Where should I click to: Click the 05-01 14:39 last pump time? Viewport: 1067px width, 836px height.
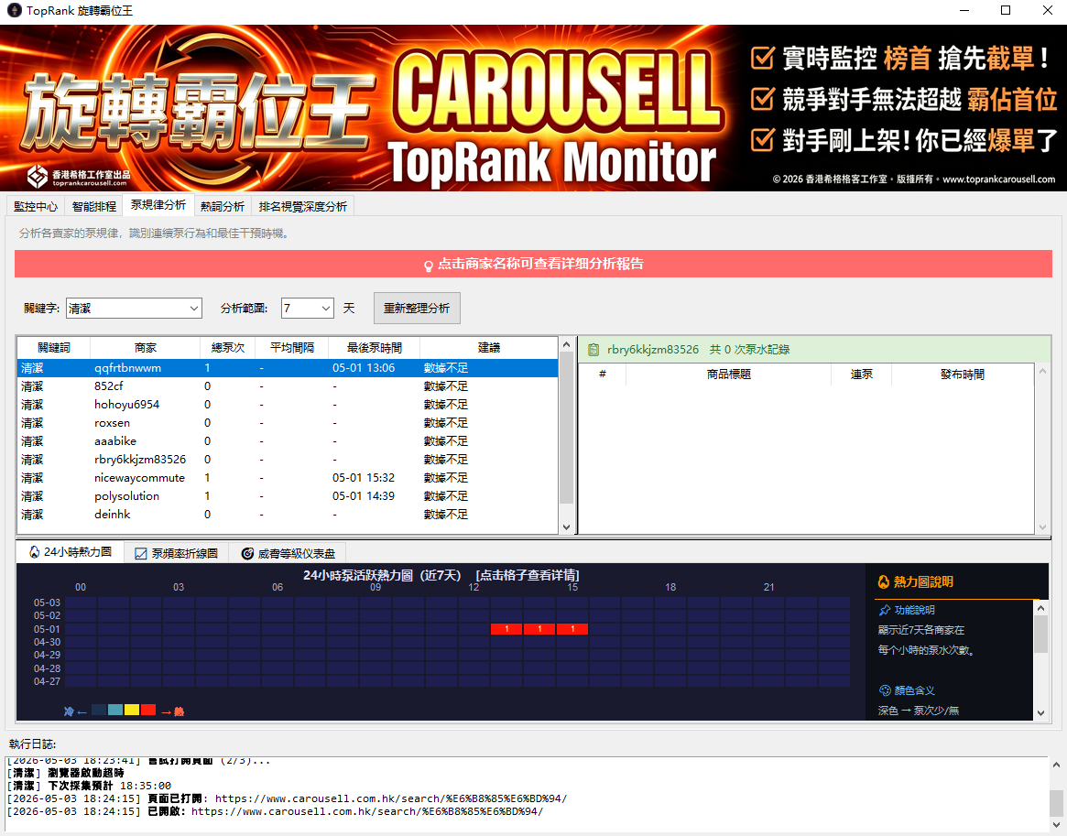coord(364,496)
